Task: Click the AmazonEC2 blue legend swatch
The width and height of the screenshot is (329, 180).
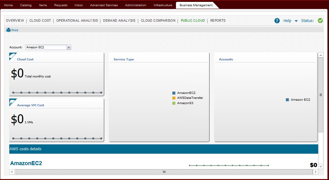Action: pyautogui.click(x=174, y=93)
